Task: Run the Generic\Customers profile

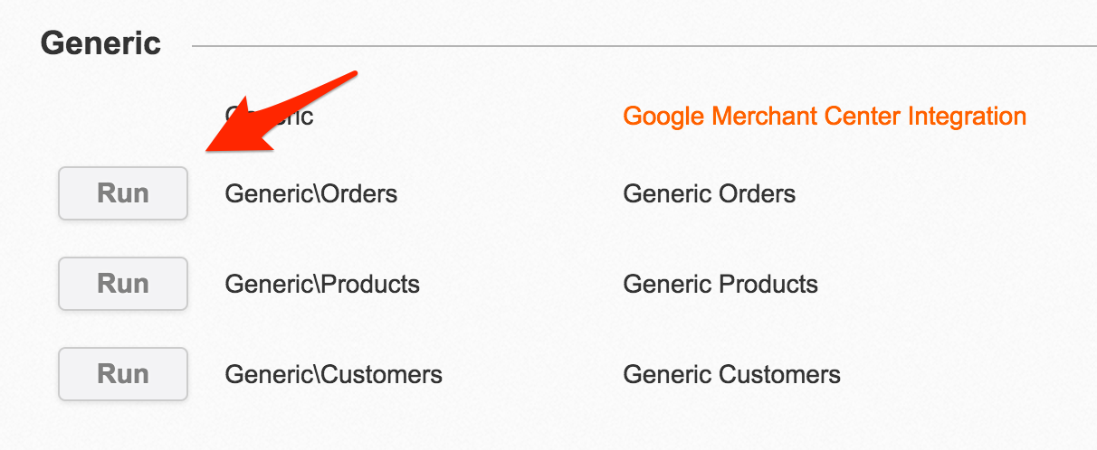Action: point(123,374)
